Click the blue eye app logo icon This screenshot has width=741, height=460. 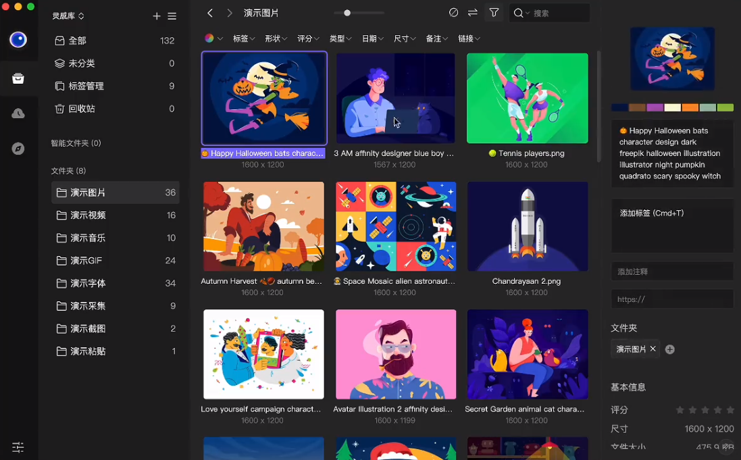pyautogui.click(x=18, y=40)
